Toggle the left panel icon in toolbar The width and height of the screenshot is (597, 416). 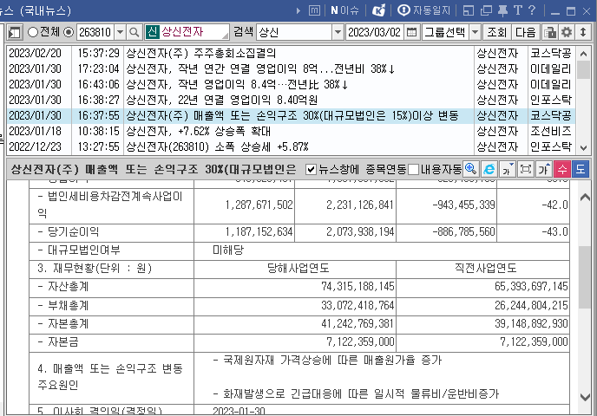pos(15,32)
